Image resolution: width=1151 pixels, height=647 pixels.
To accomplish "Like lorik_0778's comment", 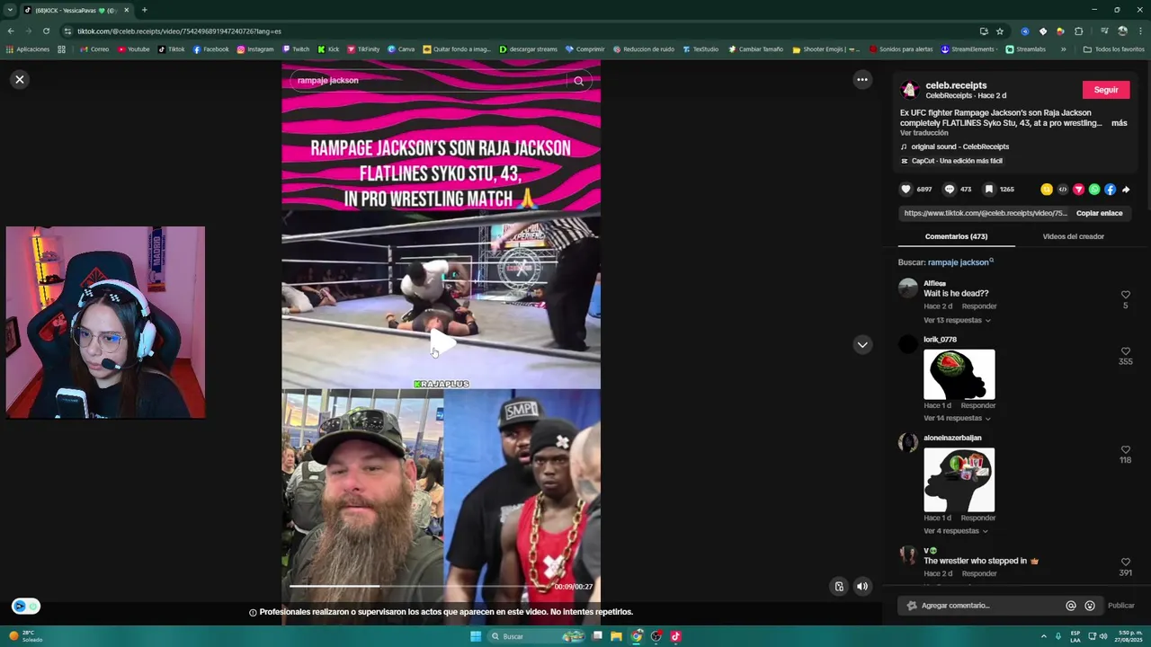I will [1125, 351].
